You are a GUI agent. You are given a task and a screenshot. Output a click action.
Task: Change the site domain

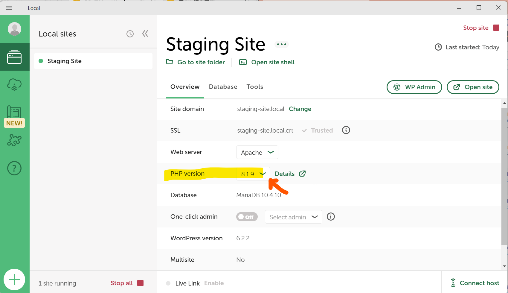[x=300, y=109]
